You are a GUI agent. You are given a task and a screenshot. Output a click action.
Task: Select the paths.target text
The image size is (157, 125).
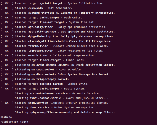click(x=49, y=18)
